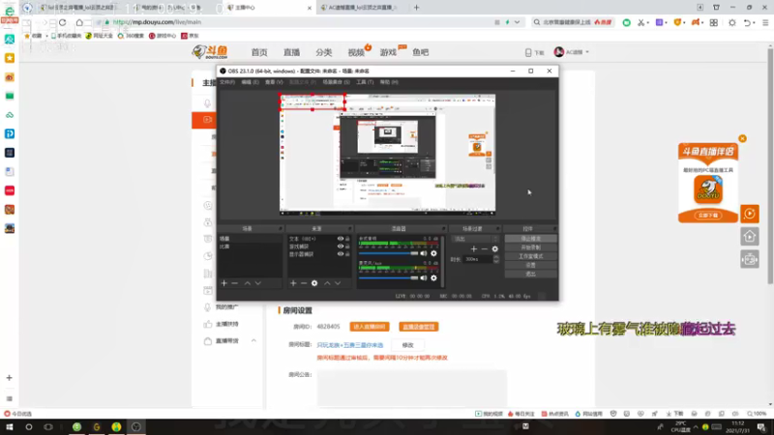
Task: Add a scene transition with the plus icon
Action: coord(474,249)
